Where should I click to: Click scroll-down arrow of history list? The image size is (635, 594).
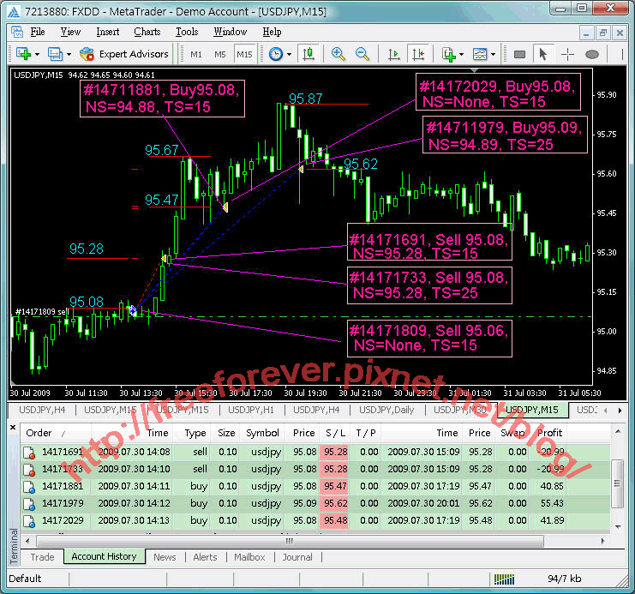click(x=618, y=527)
